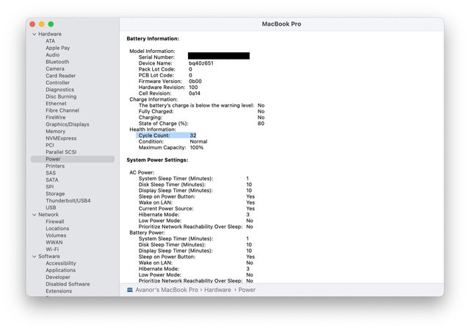Viewport: 470px width, 331px height.
Task: Click Cell Revision value 0a14
Action: 195,93
